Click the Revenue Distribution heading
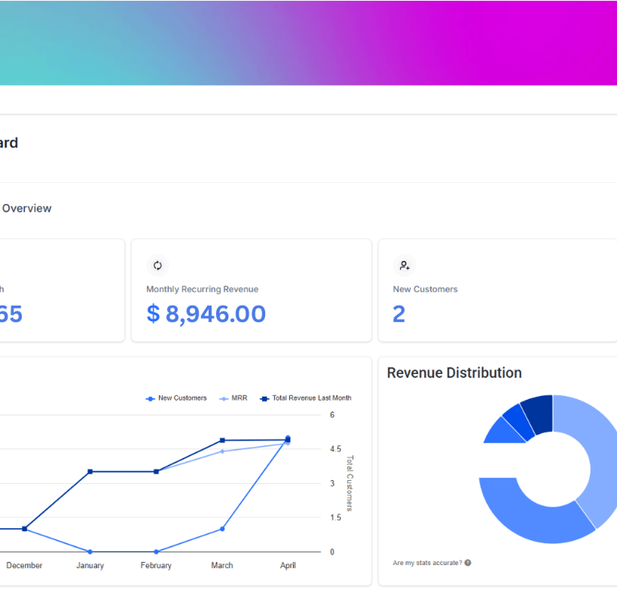The image size is (617, 602). pos(454,372)
